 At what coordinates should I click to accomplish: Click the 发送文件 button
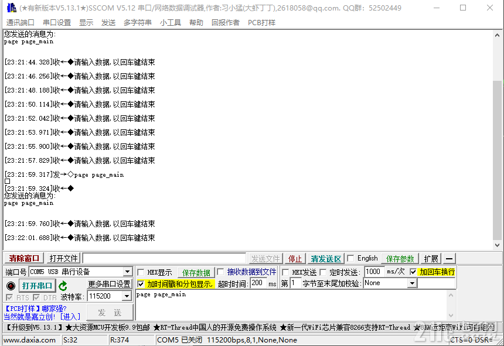click(x=265, y=258)
